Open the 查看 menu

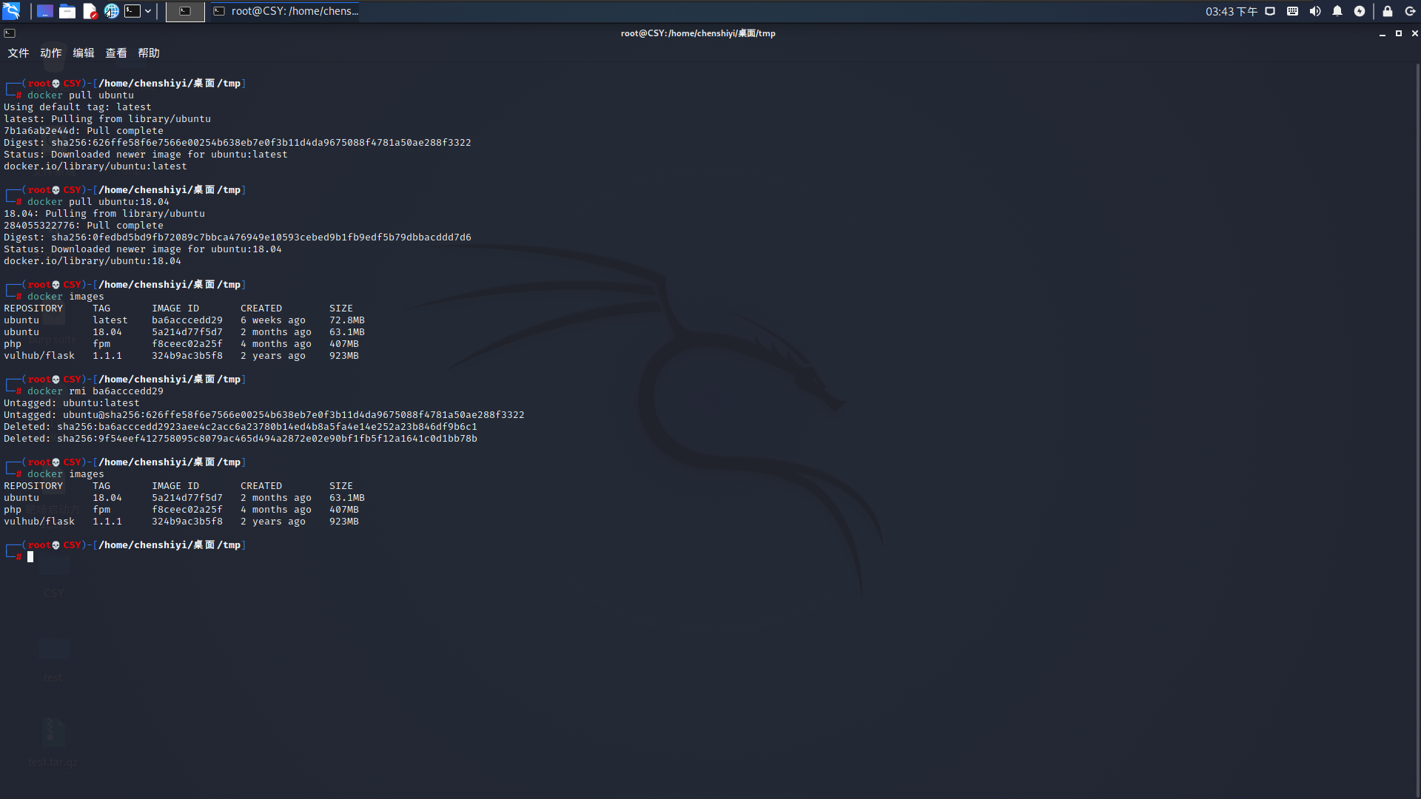(116, 53)
